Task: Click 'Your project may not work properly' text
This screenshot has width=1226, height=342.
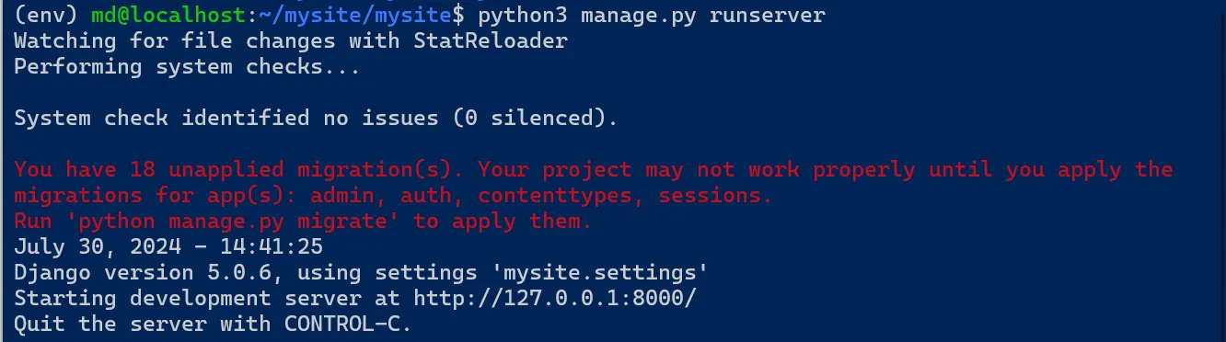Action: coord(697,170)
